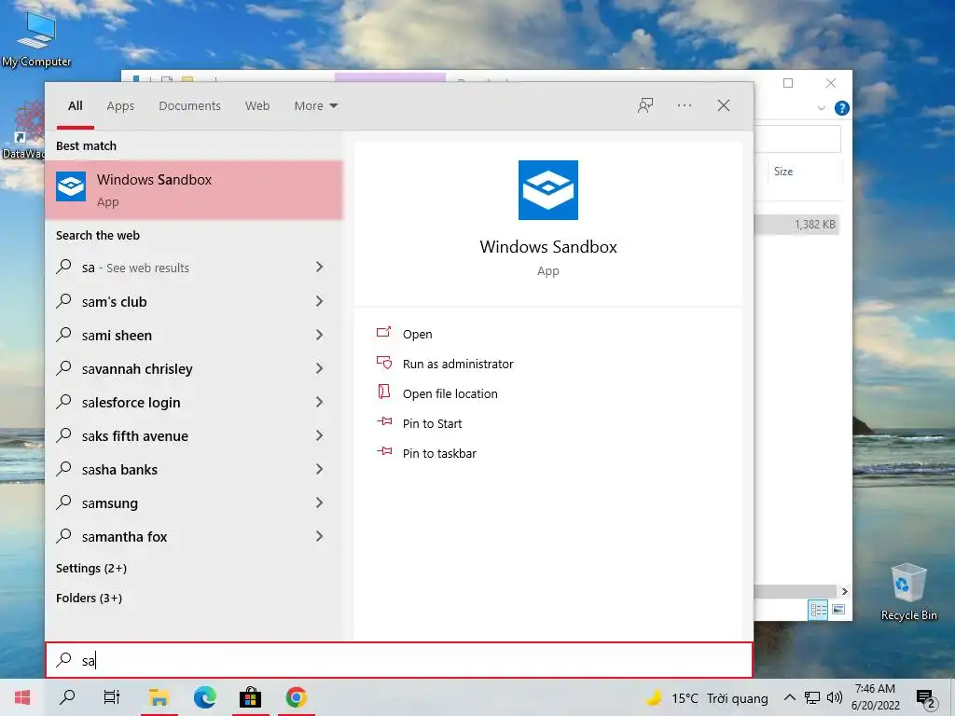The image size is (955, 716).
Task: Click the taskbar search magnifier icon
Action: coord(67,697)
